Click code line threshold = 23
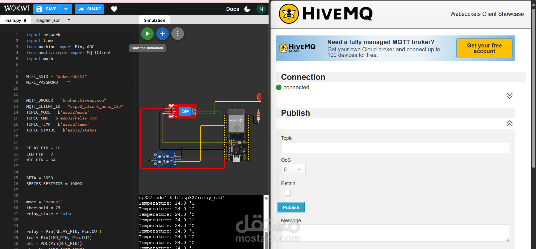This screenshot has height=249, width=536. 43,208
